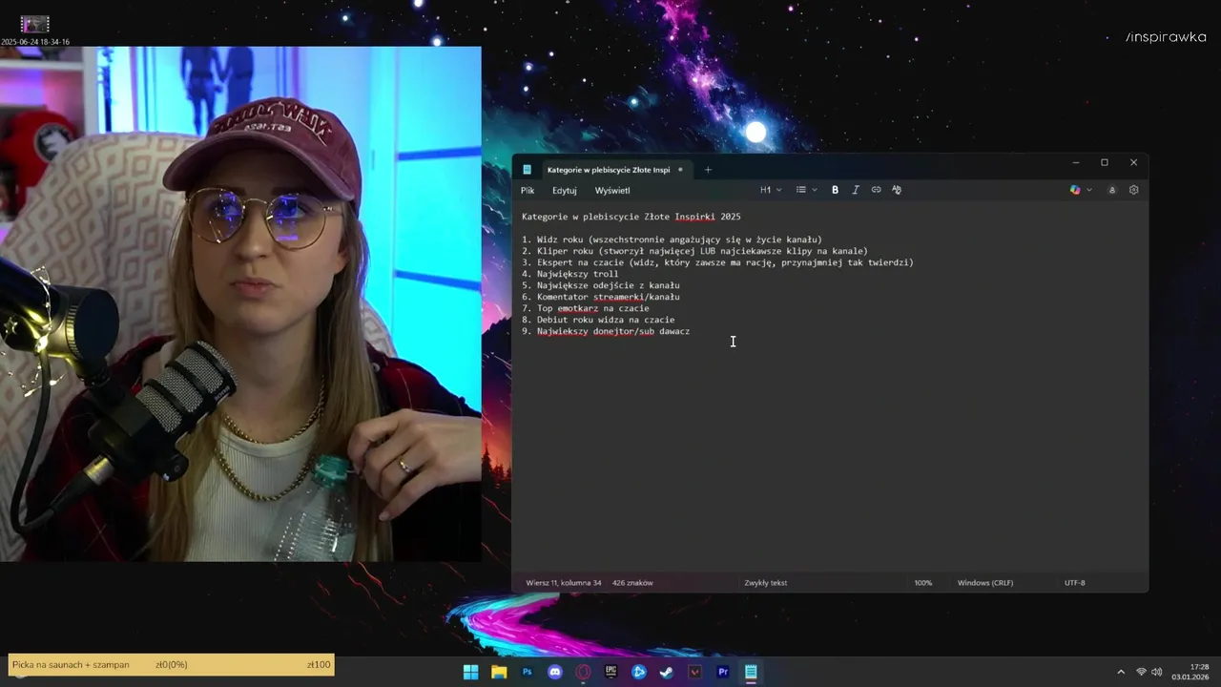This screenshot has width=1221, height=687.
Task: Click the 100% zoom indicator
Action: click(923, 583)
